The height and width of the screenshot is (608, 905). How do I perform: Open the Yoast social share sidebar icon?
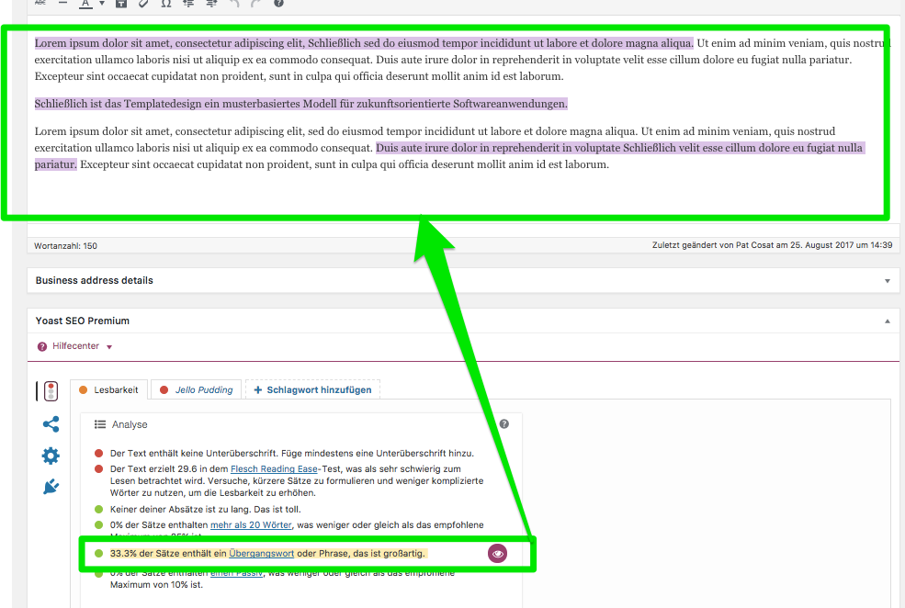(51, 424)
